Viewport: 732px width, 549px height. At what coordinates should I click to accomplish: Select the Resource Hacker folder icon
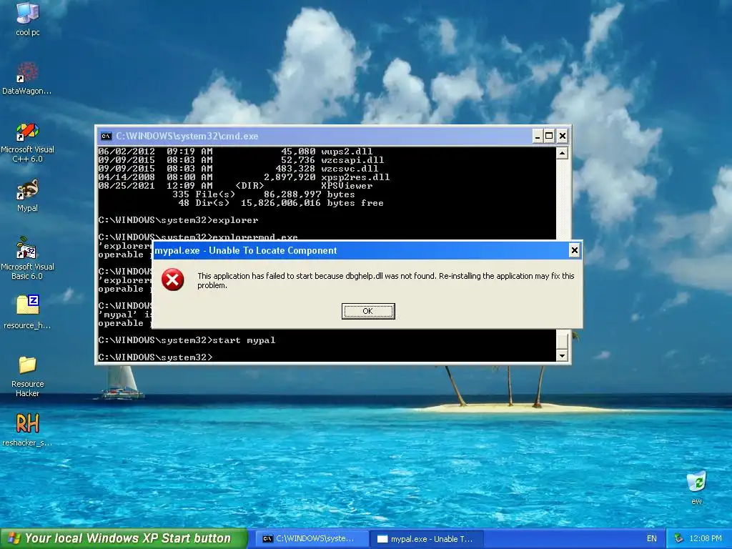coord(28,376)
